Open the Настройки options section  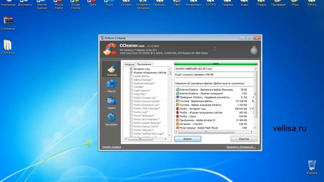pyautogui.click(x=111, y=119)
